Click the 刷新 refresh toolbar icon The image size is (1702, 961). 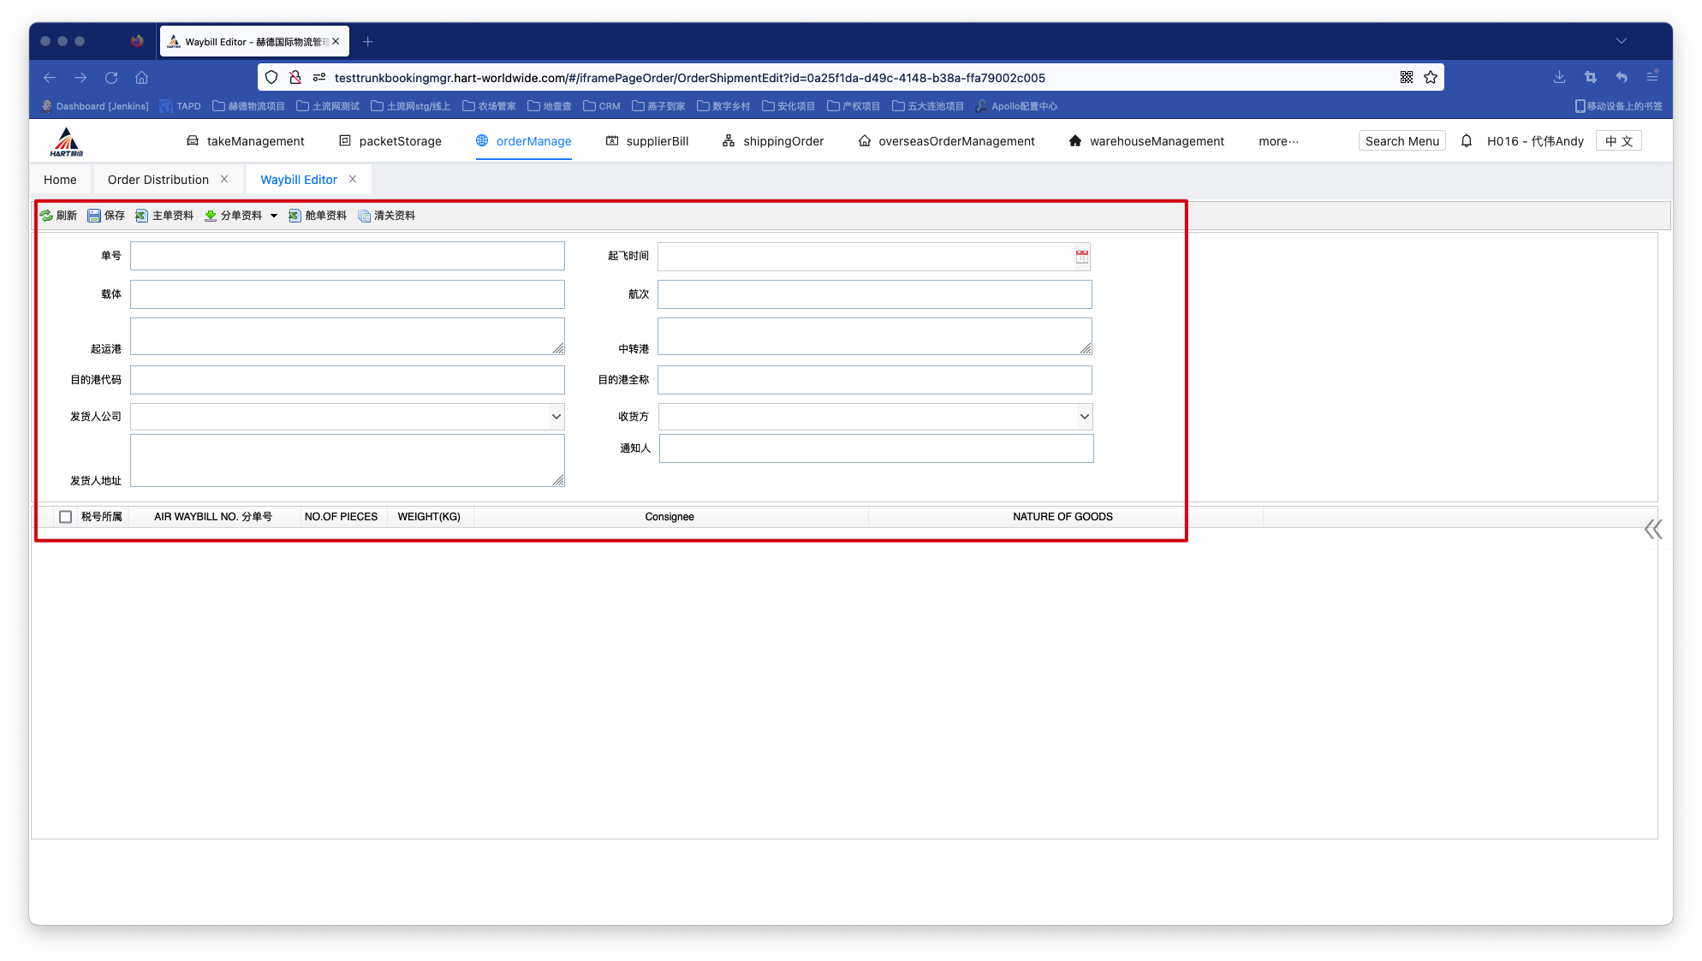pyautogui.click(x=47, y=216)
